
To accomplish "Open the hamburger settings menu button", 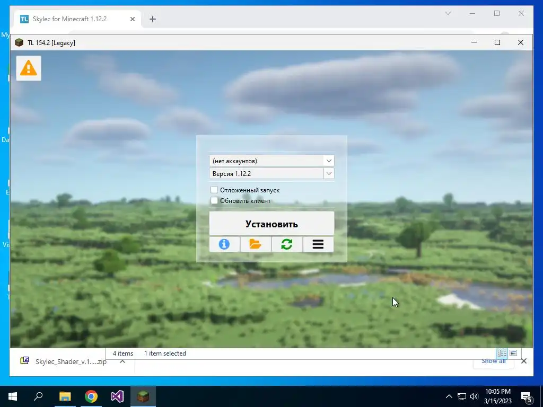I will coord(318,244).
